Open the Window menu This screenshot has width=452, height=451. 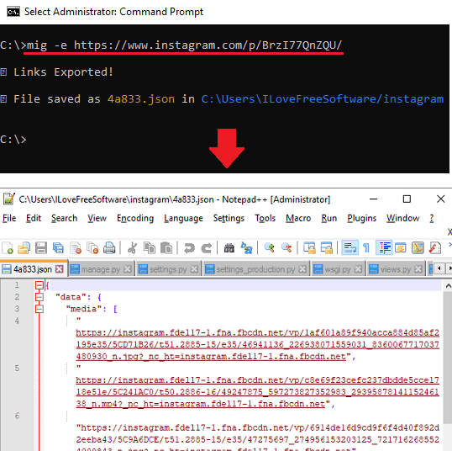(x=403, y=218)
